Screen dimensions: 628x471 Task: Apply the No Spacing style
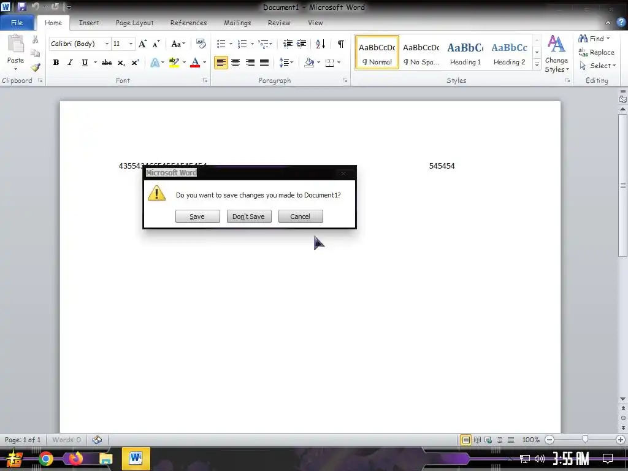421,53
